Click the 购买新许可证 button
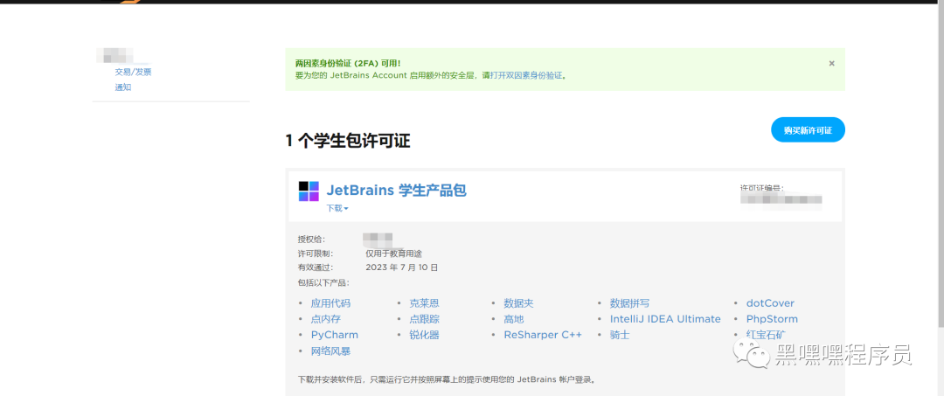The width and height of the screenshot is (944, 396). [808, 130]
